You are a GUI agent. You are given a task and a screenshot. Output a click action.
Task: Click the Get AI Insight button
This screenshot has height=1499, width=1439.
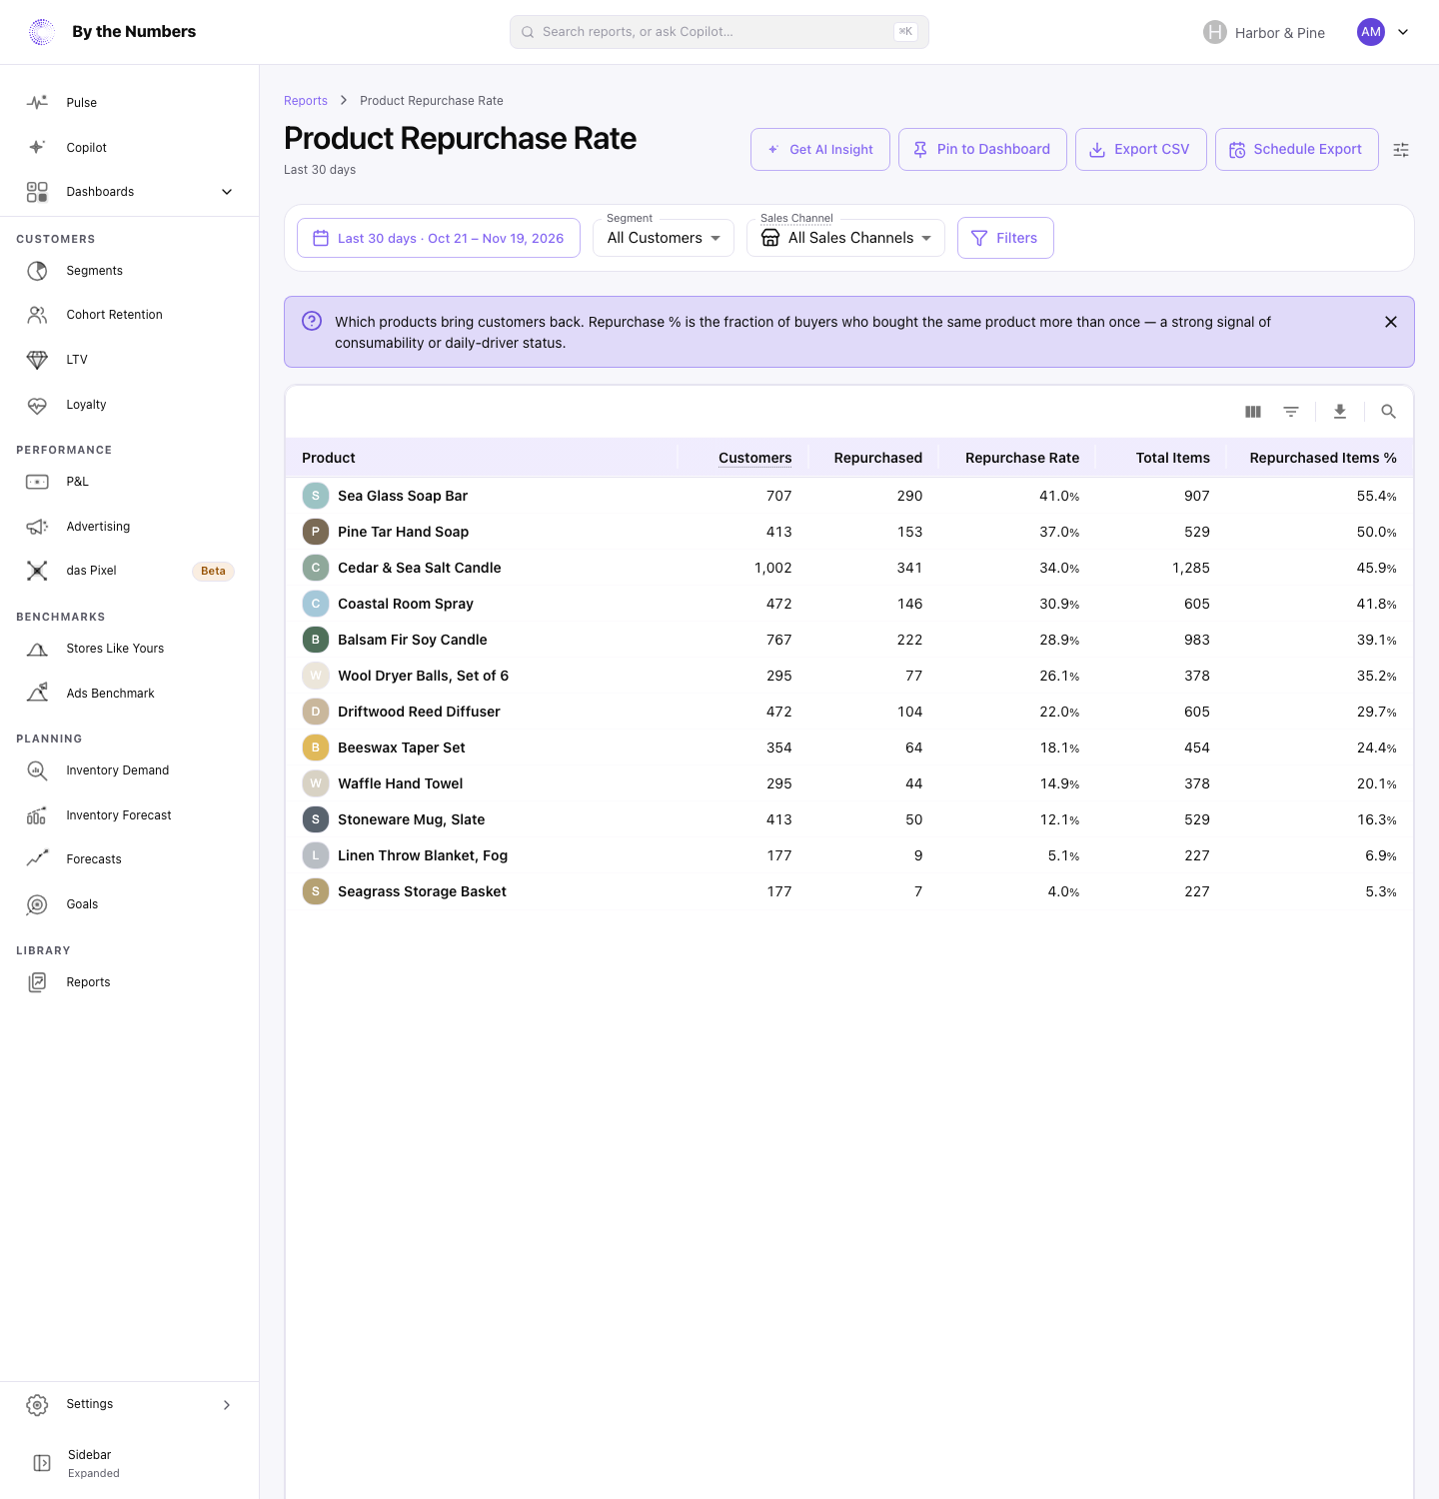tap(820, 150)
